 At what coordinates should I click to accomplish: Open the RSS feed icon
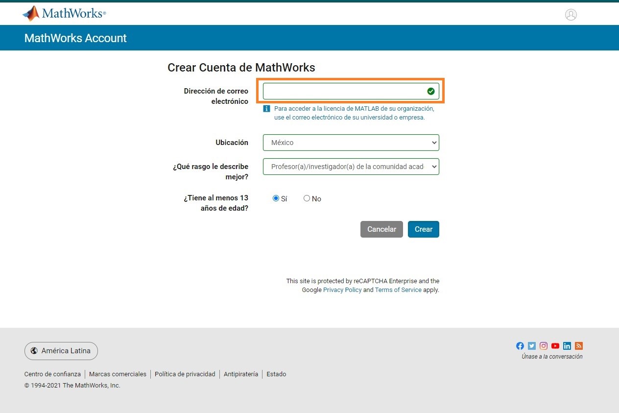(x=579, y=346)
